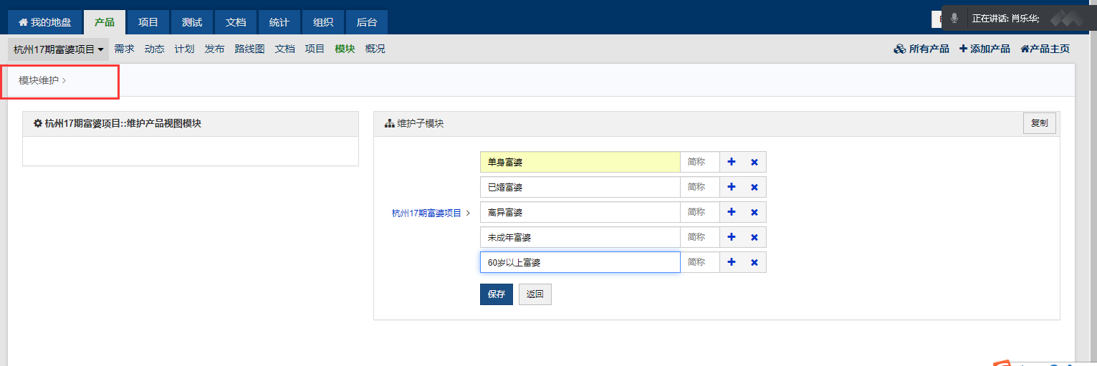1097x366 pixels.
Task: Select 模块 submenu item
Action: 345,49
